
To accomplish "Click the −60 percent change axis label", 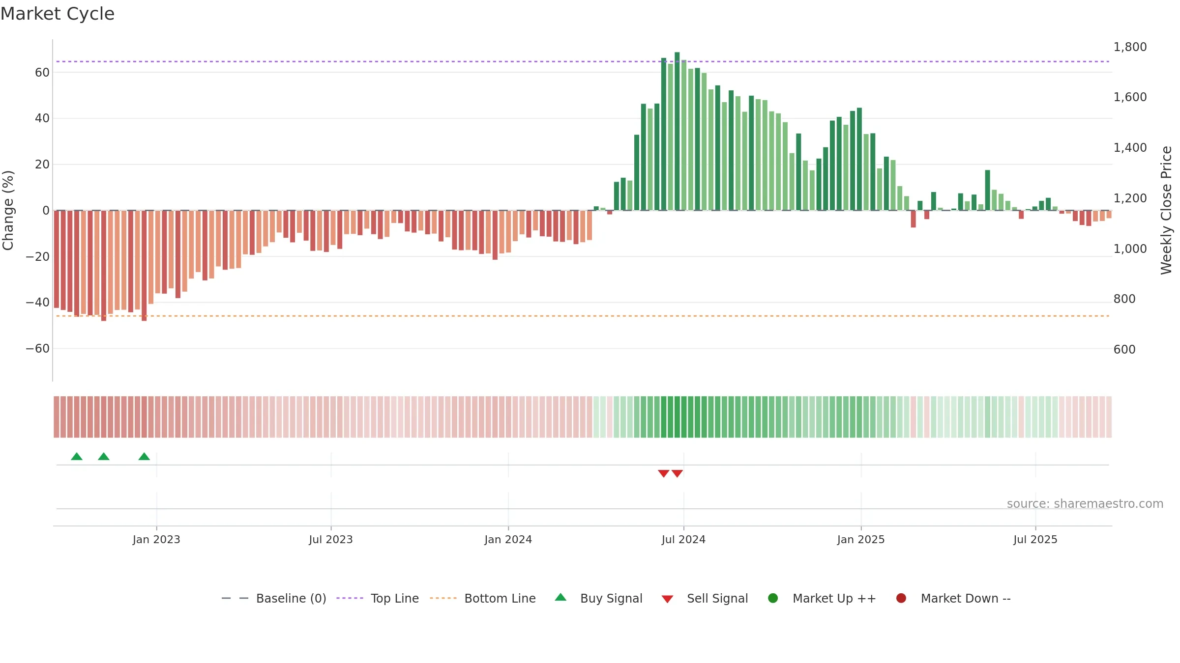I will tap(38, 349).
